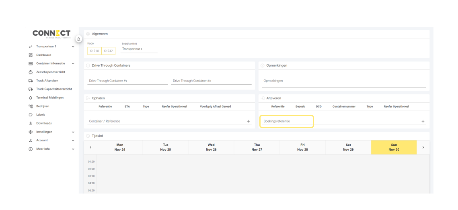
Task: Expand the Meer Info menu chevron
Action: pyautogui.click(x=73, y=149)
